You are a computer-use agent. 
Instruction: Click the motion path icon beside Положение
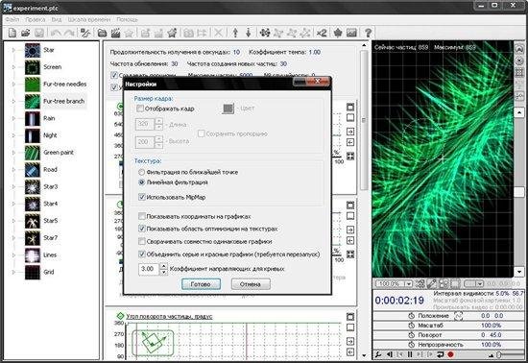(x=459, y=316)
